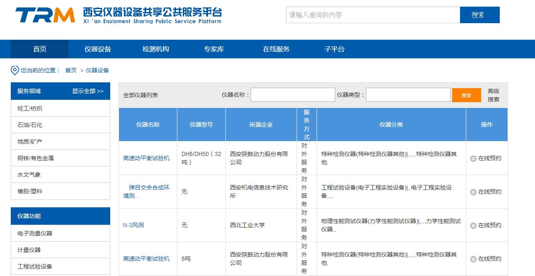The width and height of the screenshot is (535, 276).
Task: Open the 高速动平衡试验机 equipment details
Action: click(x=148, y=158)
